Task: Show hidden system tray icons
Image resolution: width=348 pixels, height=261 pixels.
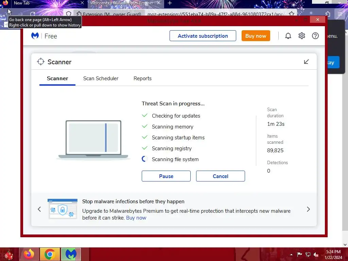Action: click(291, 255)
